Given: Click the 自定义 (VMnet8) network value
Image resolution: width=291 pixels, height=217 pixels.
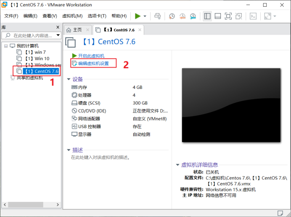Looking at the screenshot, I should 150,119.
